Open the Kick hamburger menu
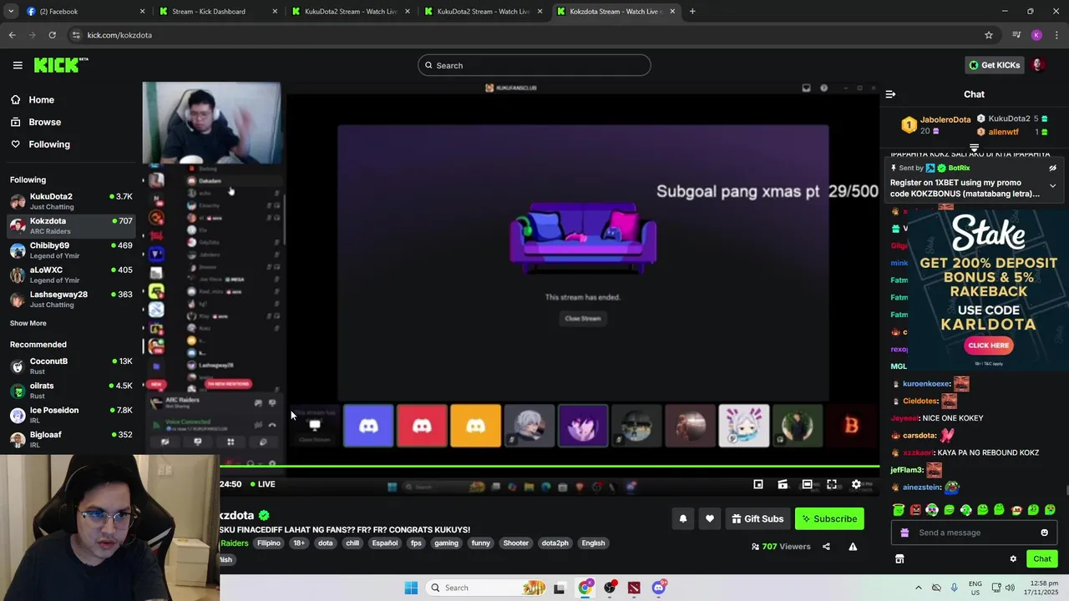1069x601 pixels. 18,65
